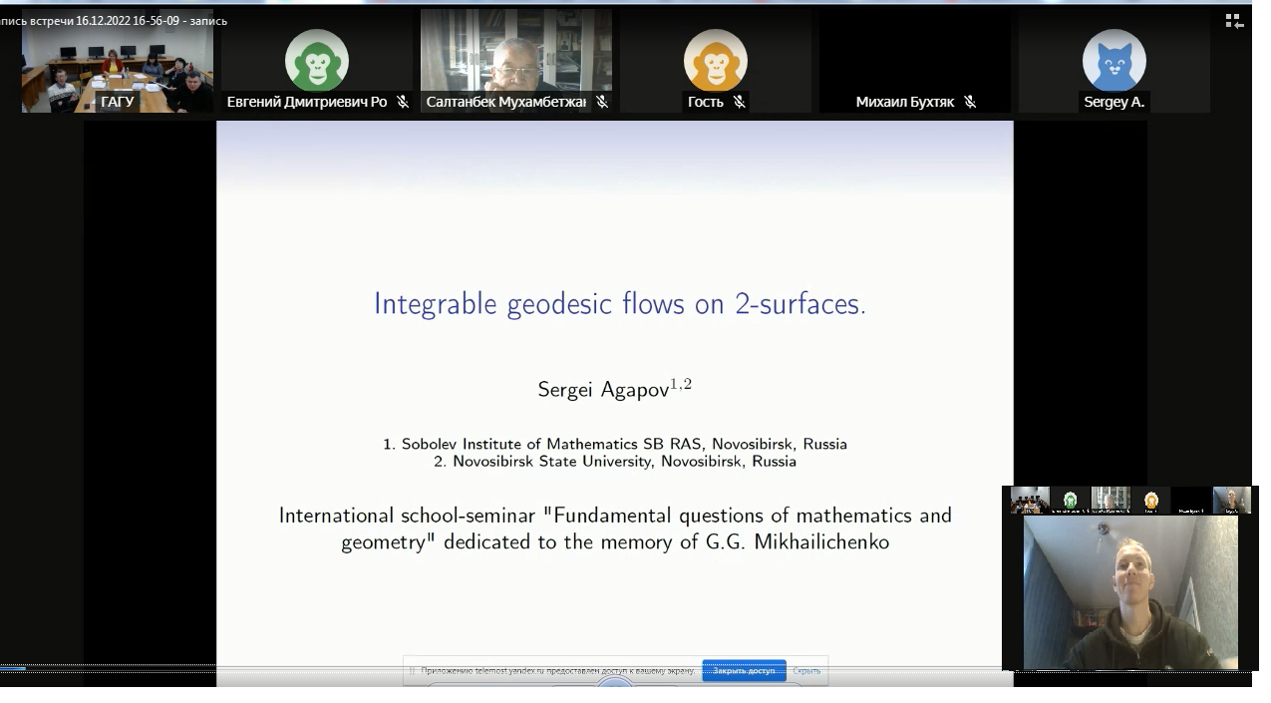Image resolution: width=1271 pixels, height=703 pixels.
Task: Click the orange monkey avatar of Гость
Action: pyautogui.click(x=715, y=60)
